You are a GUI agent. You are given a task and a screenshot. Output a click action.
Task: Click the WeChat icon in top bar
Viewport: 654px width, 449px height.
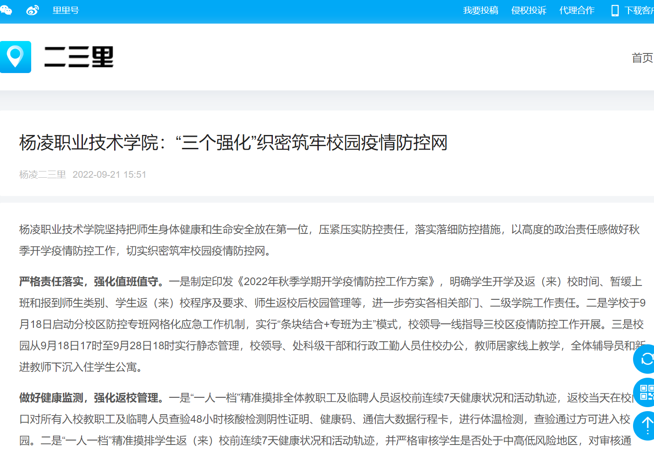click(6, 10)
